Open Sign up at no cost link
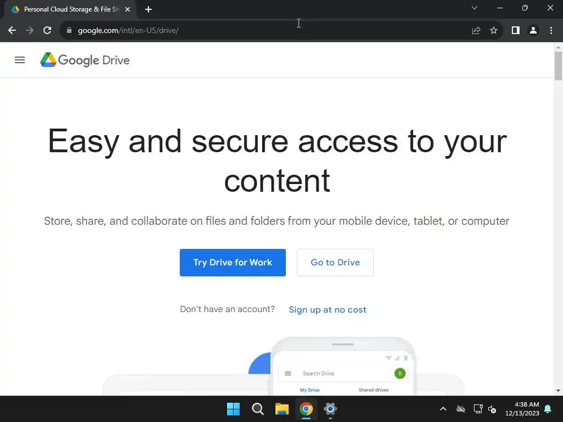 328,310
